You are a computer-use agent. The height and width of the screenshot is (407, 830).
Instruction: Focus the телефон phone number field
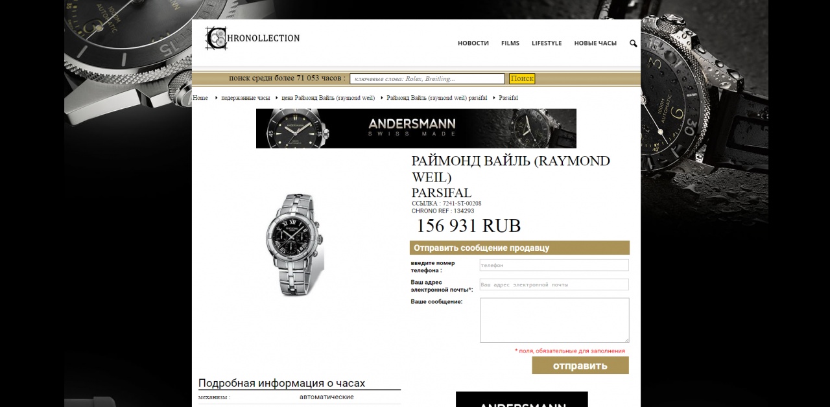pyautogui.click(x=554, y=265)
